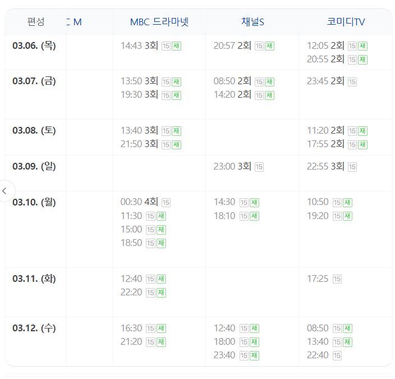Click the 15 rating badge beside 00:30 4회
The height and width of the screenshot is (379, 395).
(x=166, y=203)
